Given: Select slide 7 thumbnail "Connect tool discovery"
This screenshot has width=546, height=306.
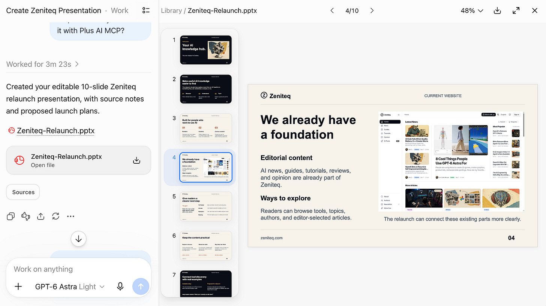Looking at the screenshot, I should 206,284.
